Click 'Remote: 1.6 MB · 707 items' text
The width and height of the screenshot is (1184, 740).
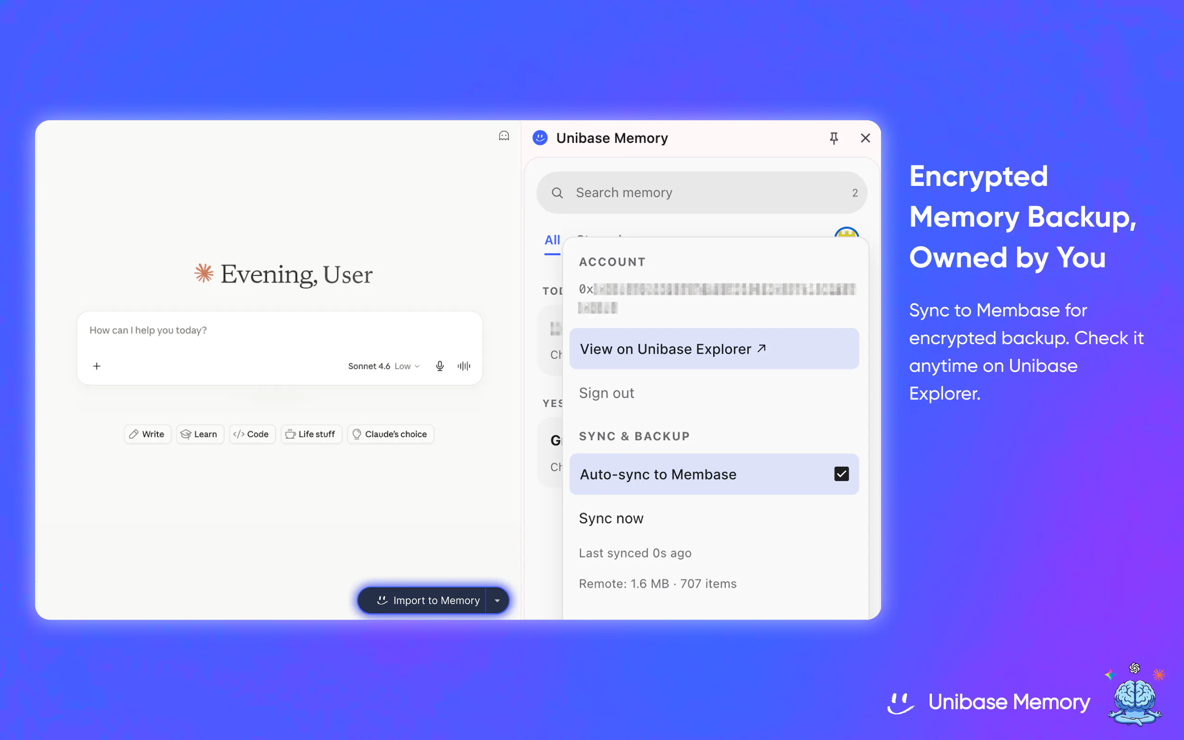click(658, 583)
